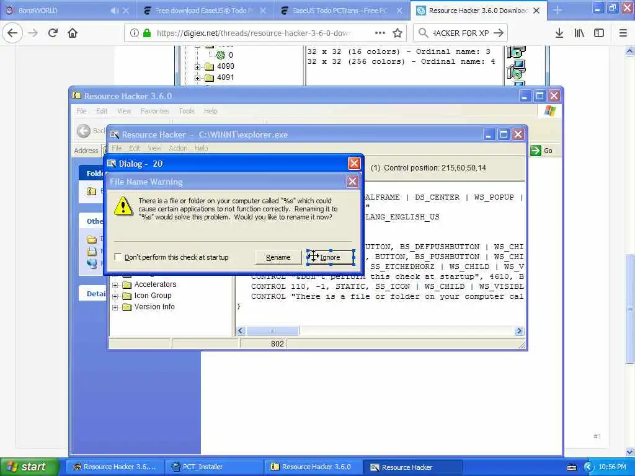Screen dimensions: 635x476
Task: Click the yellow warning triangle icon
Action: click(x=123, y=206)
